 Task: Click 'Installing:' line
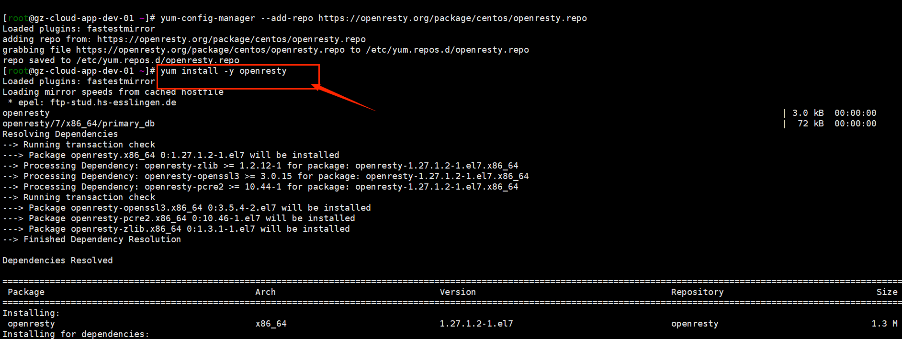tap(31, 313)
